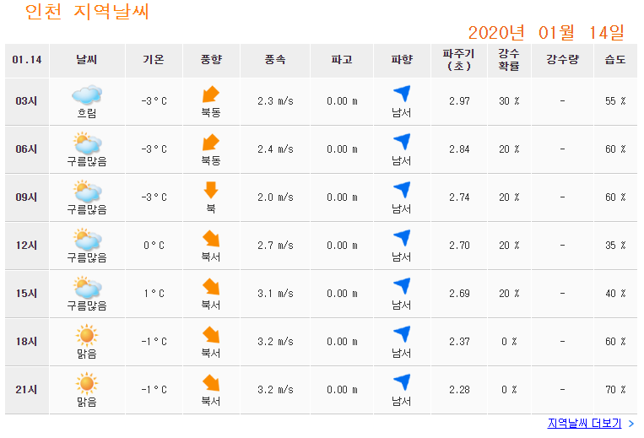The height and width of the screenshot is (438, 644).
Task: Click the 기온 column header
Action: [x=154, y=60]
